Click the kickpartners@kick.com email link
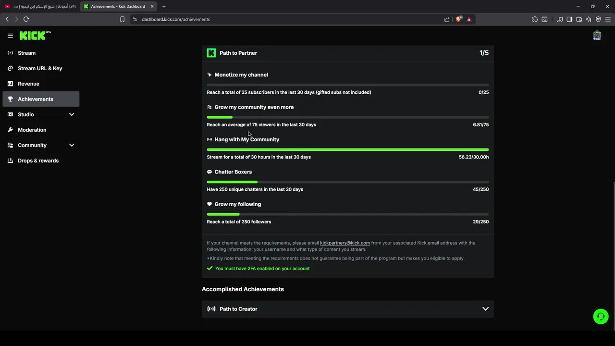Screen dimensions: 615x346 tap(344, 243)
